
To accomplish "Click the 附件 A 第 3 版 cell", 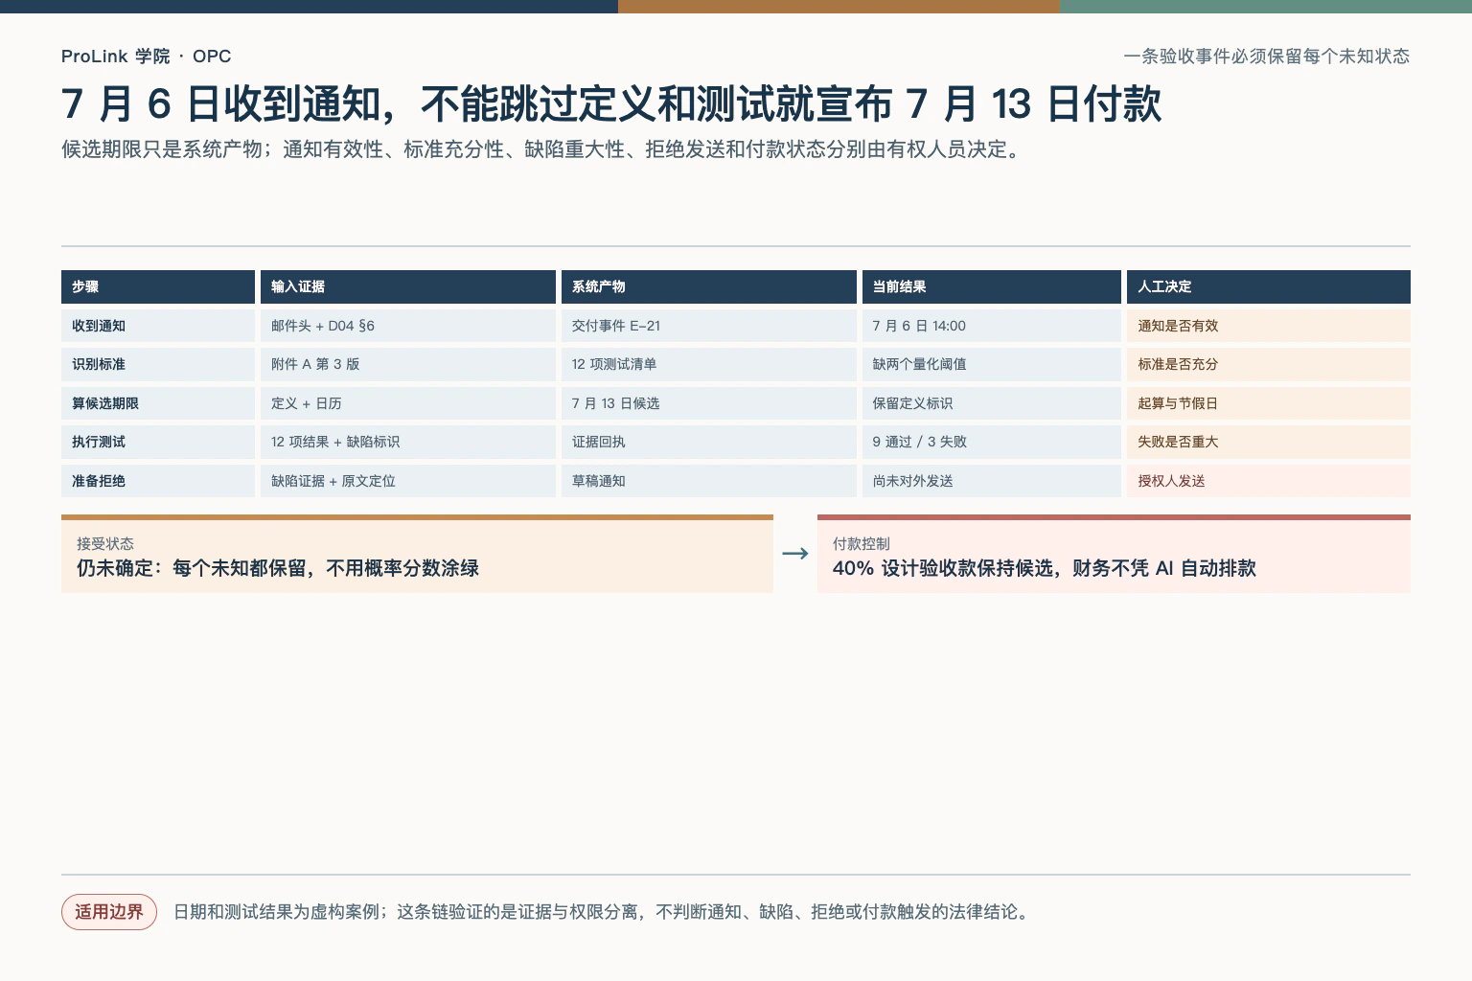I will coord(408,364).
